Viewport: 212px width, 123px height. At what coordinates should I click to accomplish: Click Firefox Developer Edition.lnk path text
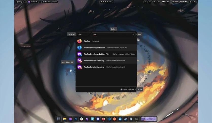[x=117, y=48]
